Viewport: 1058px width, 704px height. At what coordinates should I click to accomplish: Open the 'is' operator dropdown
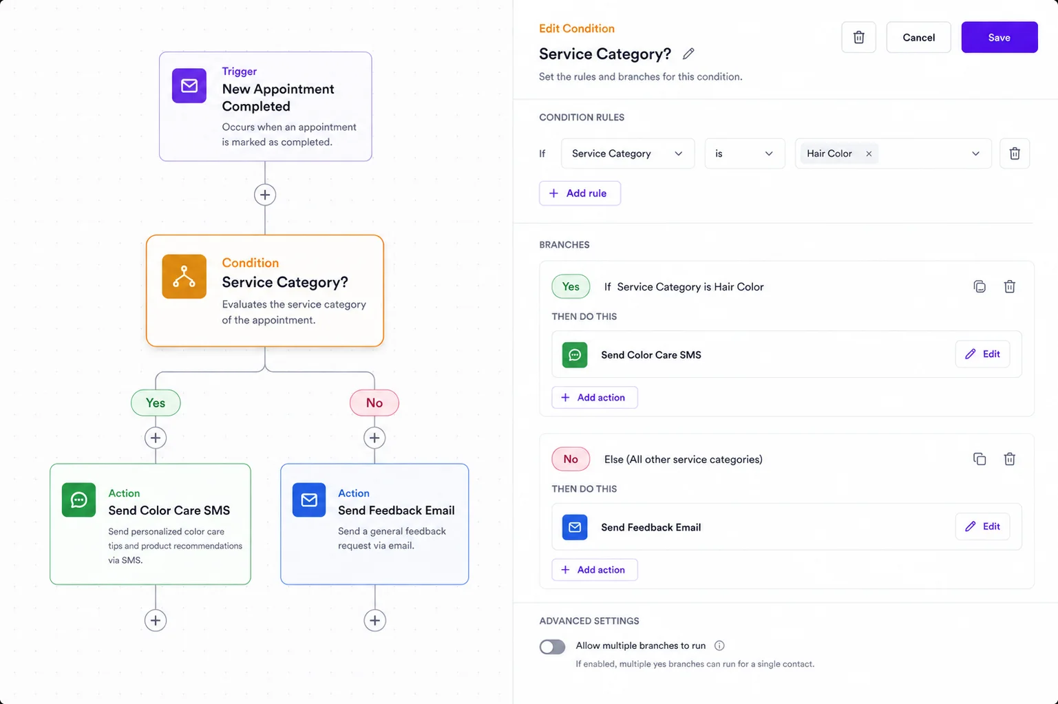tap(745, 153)
